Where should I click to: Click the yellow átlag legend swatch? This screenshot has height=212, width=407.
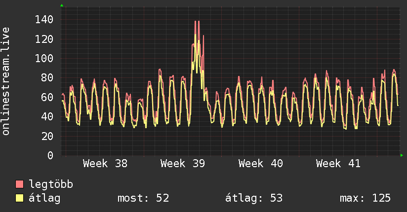coord(19,198)
